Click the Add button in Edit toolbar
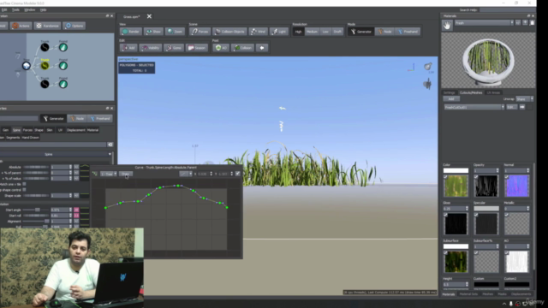This screenshot has height=308, width=548. [128, 48]
